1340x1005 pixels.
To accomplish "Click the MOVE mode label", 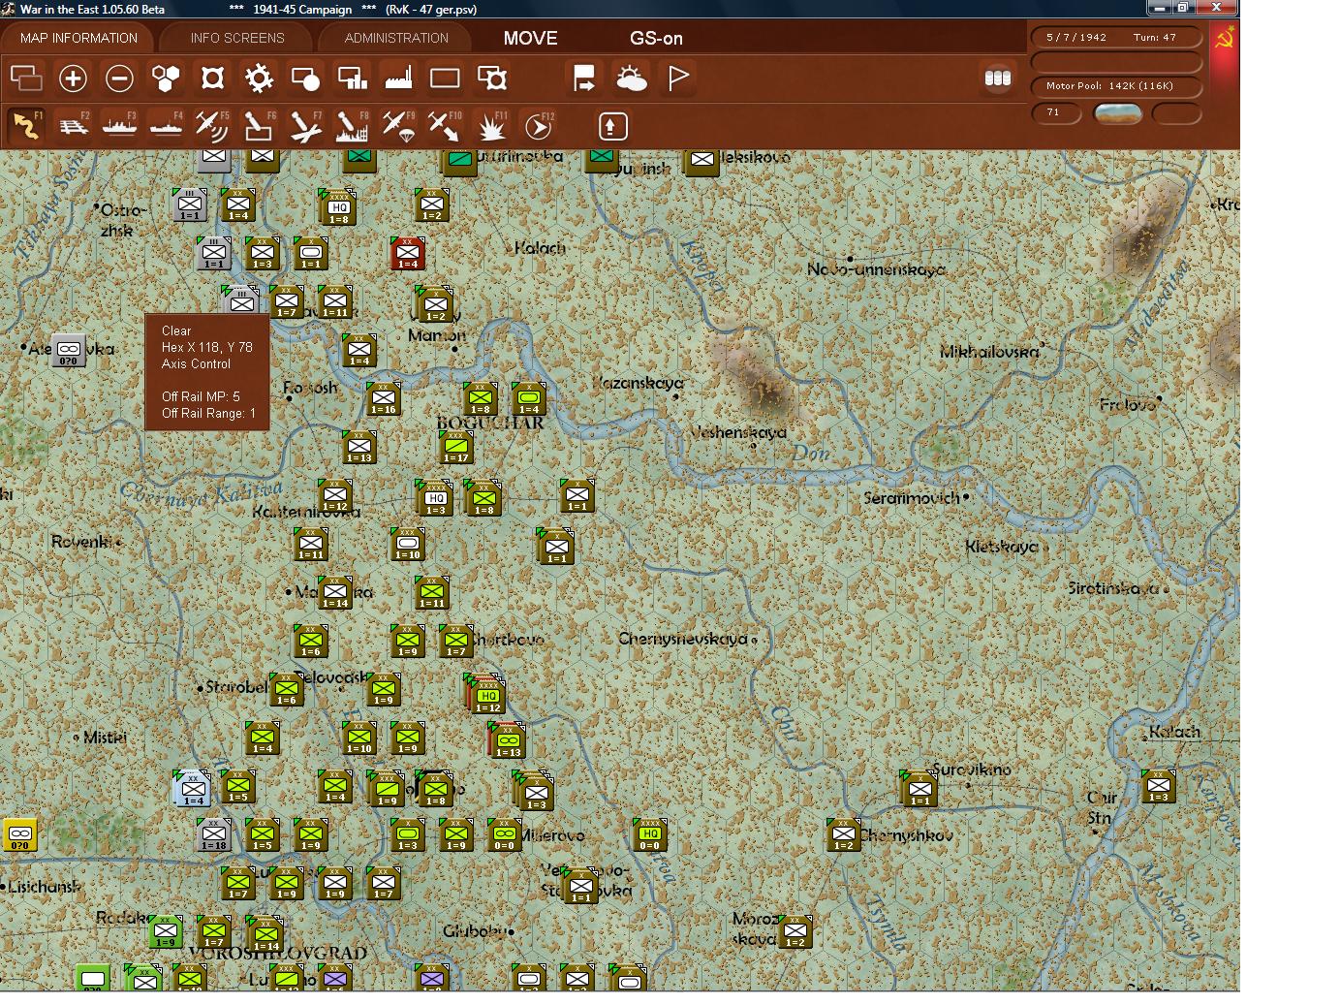I will [x=530, y=39].
